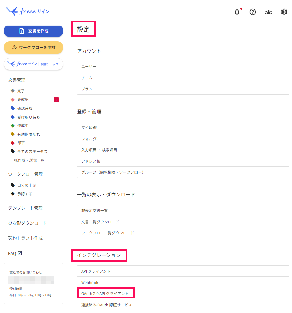Click the ワークフロー管理 sidebar heading
This screenshot has height=313, width=292.
pos(25,174)
